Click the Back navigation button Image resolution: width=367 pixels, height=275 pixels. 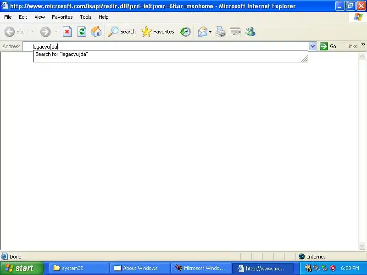tap(16, 32)
